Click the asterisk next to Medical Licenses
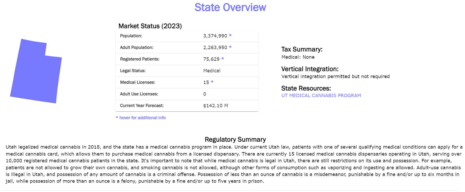This screenshot has width=465, height=192. coord(212,82)
